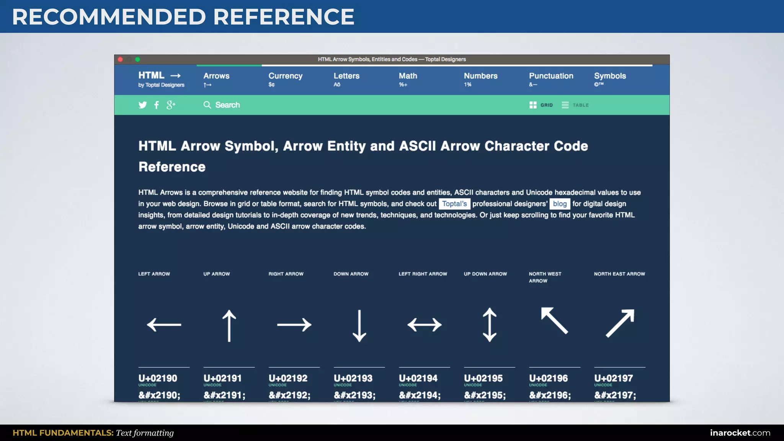Select the up down arrow symbol
The width and height of the screenshot is (784, 441).
[x=489, y=325]
